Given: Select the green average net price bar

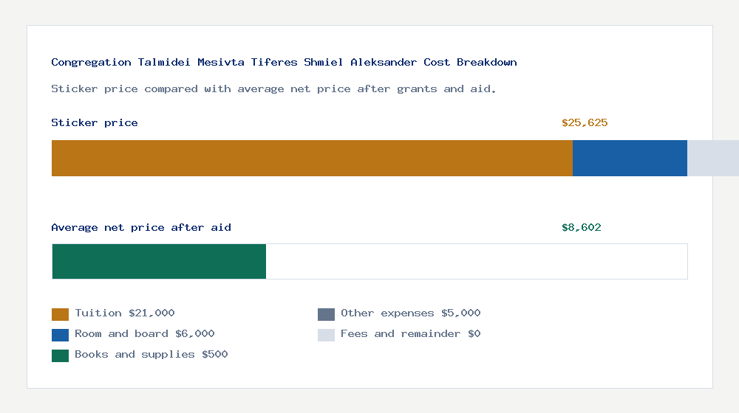Looking at the screenshot, I should click(x=159, y=262).
